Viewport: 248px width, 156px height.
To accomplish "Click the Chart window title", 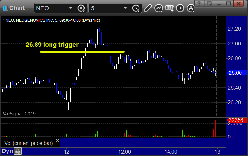I will [17, 8].
